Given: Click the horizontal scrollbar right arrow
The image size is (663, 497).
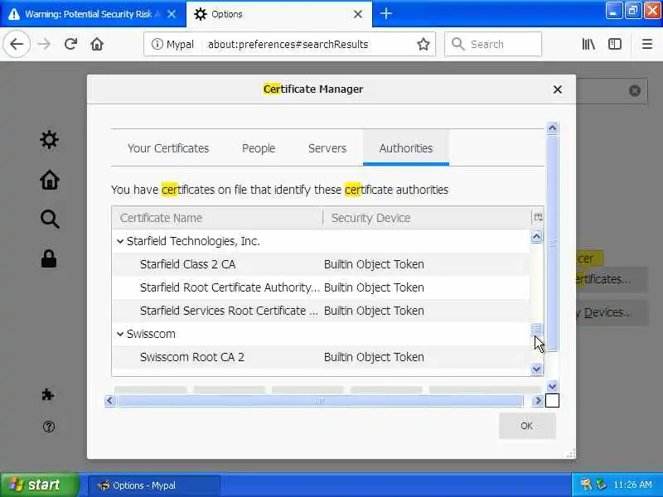Looking at the screenshot, I should point(538,400).
